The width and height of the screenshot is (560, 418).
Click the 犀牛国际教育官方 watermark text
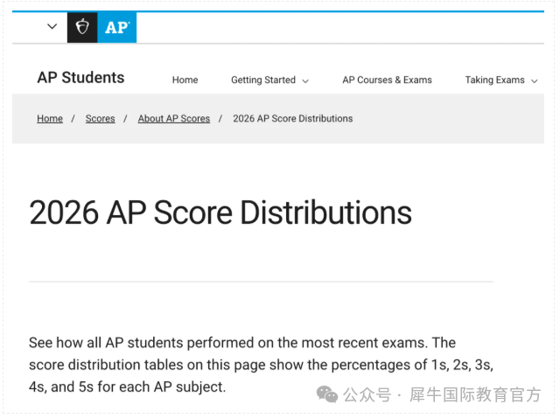pos(475,394)
